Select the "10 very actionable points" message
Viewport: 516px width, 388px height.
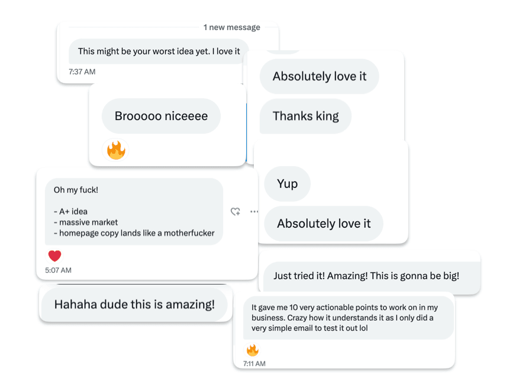click(348, 318)
